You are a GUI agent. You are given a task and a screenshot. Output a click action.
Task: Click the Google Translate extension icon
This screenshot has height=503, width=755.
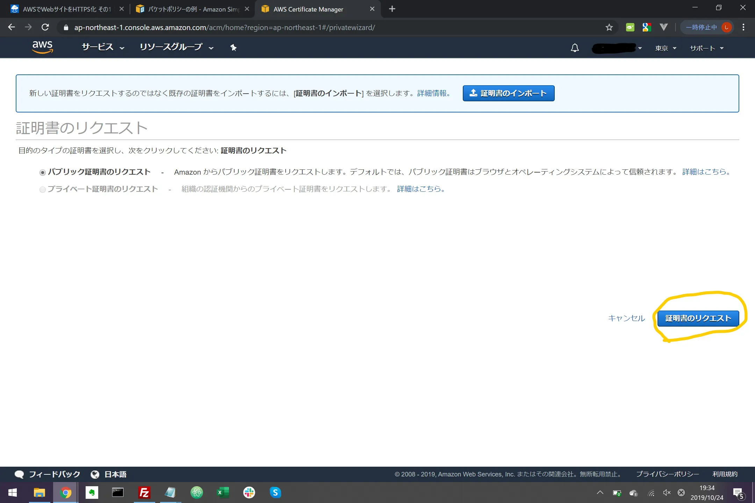point(647,27)
